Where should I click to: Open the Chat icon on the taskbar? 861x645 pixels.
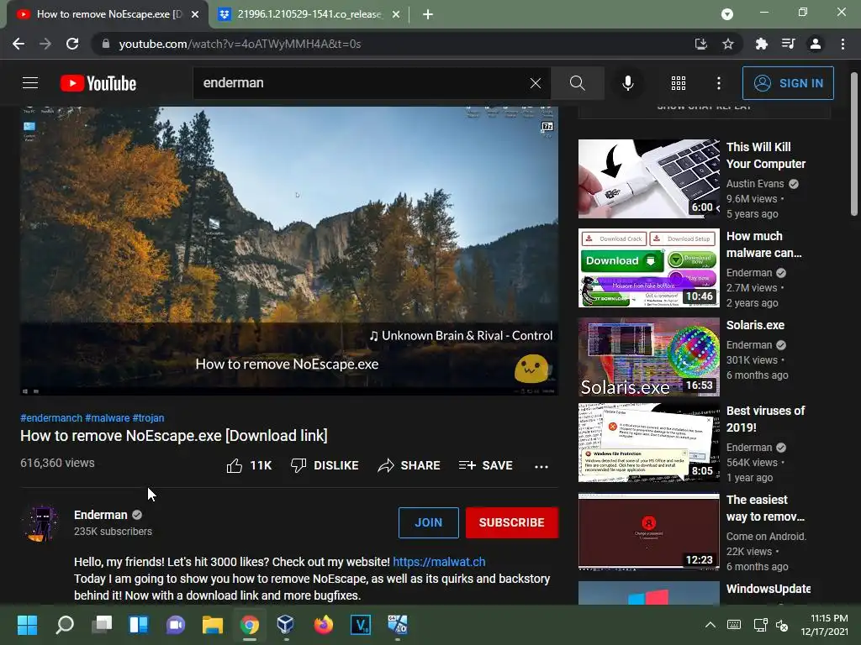click(176, 625)
